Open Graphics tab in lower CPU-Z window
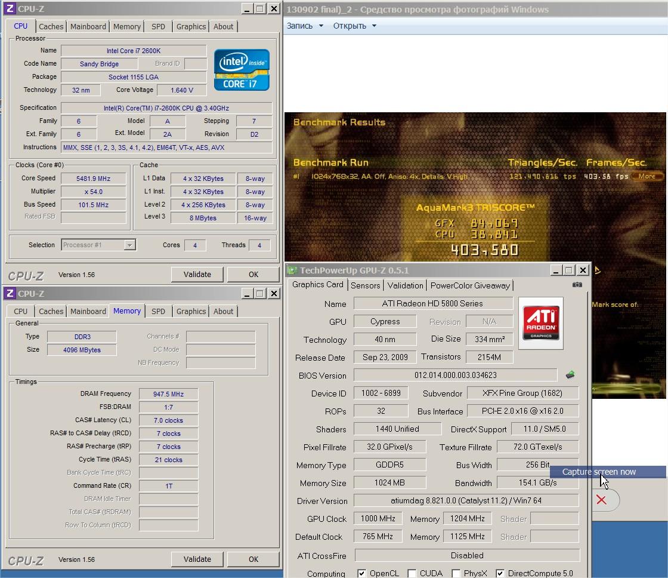668x578 pixels. coord(191,312)
